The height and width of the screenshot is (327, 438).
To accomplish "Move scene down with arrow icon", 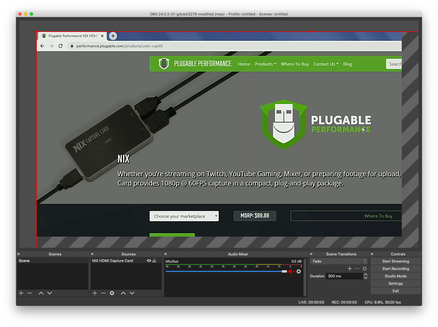I will [x=50, y=293].
